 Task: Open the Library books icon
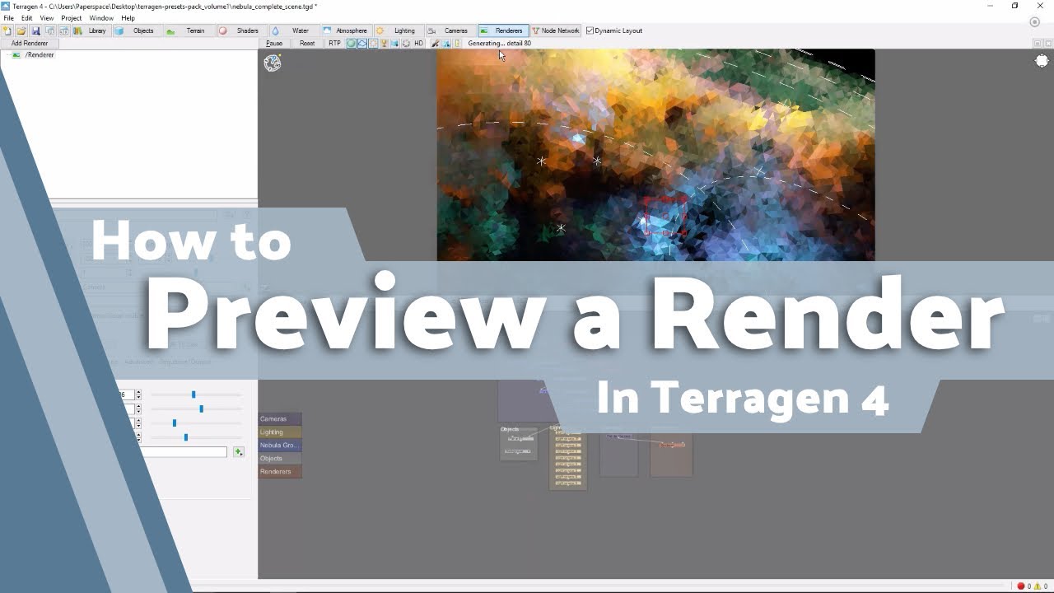(91, 30)
